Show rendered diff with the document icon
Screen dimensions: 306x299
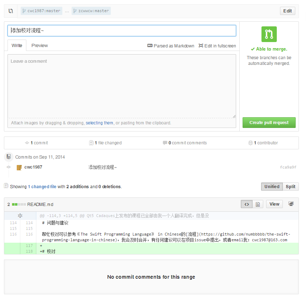click(258, 204)
